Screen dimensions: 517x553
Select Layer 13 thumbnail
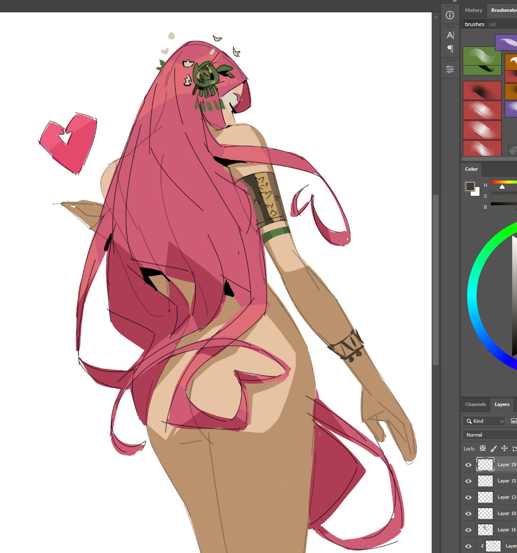pyautogui.click(x=485, y=497)
